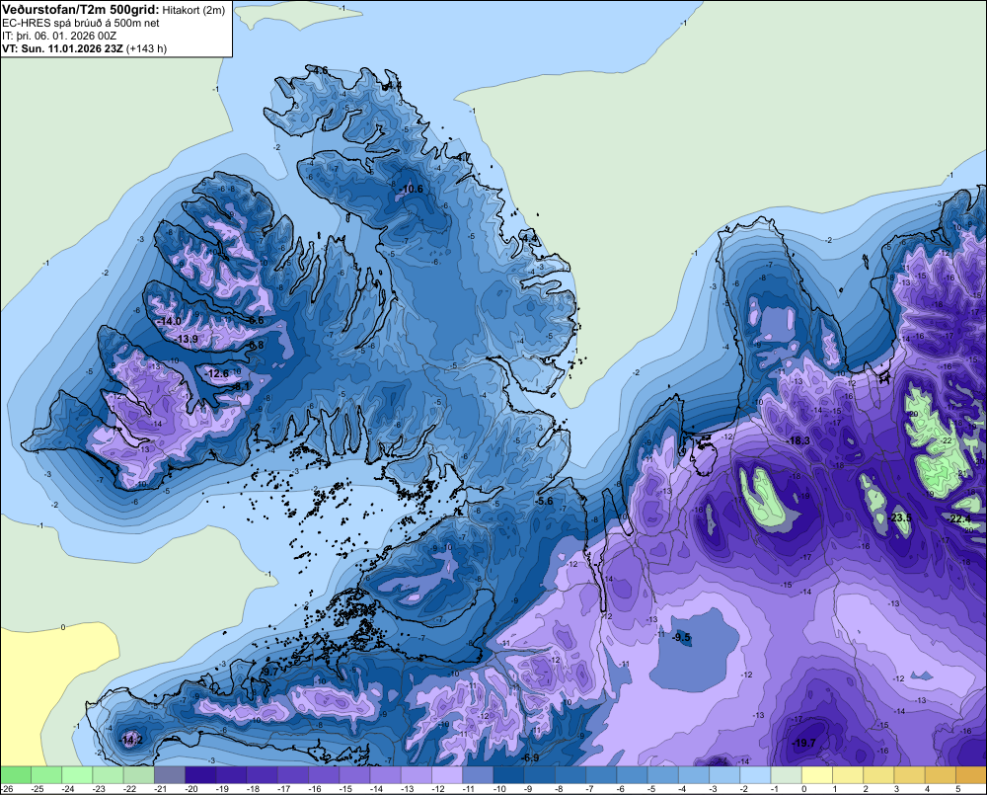The width and height of the screenshot is (987, 795).
Task: Click the title text 'Veðurstofan/T2m 500grid'
Action: (80, 9)
